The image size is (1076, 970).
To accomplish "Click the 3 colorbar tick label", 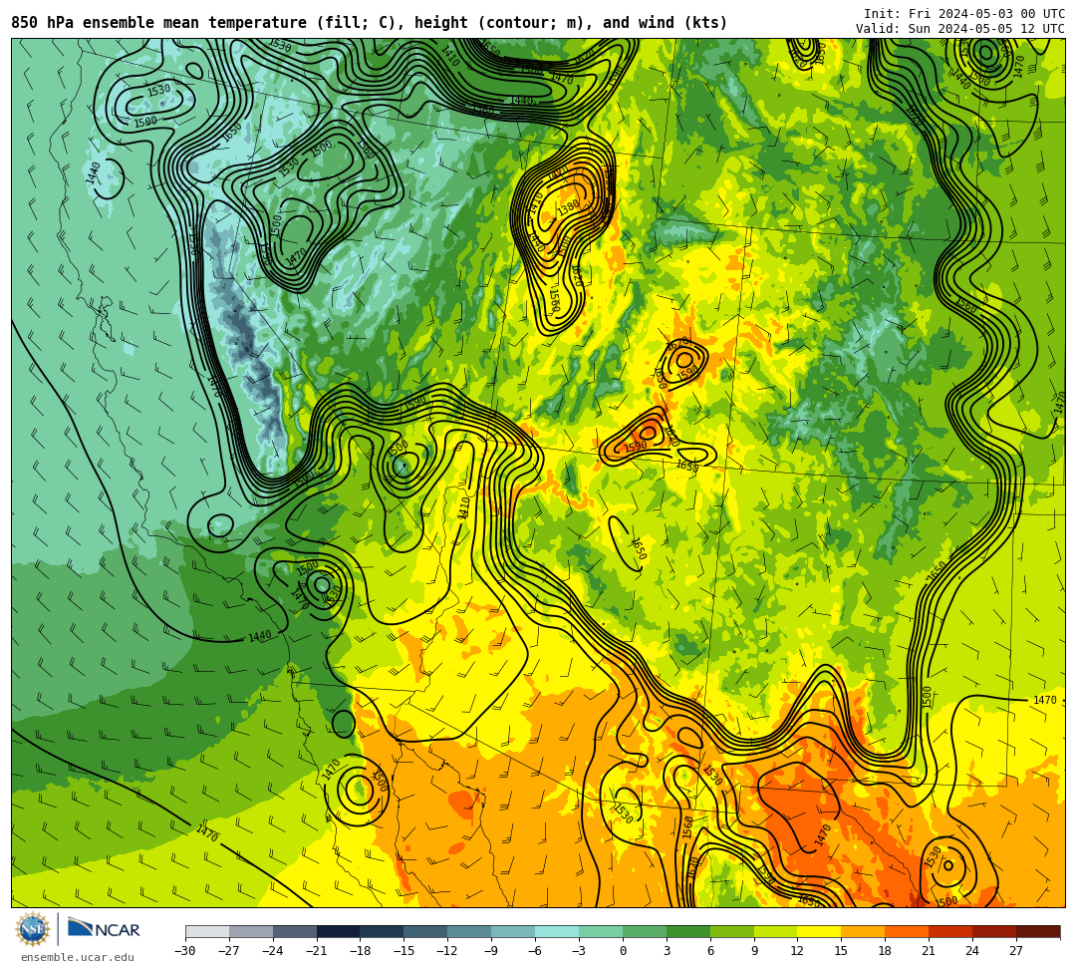I will coord(667,951).
